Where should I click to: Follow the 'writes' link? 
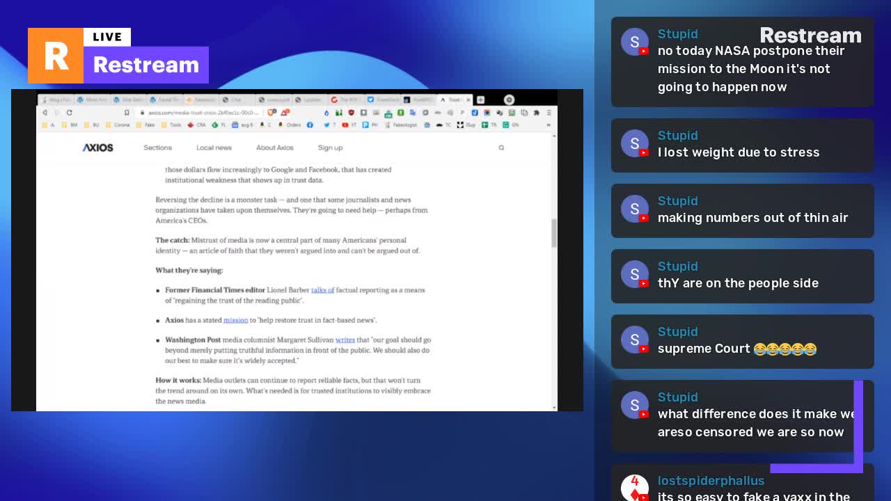[x=345, y=340]
